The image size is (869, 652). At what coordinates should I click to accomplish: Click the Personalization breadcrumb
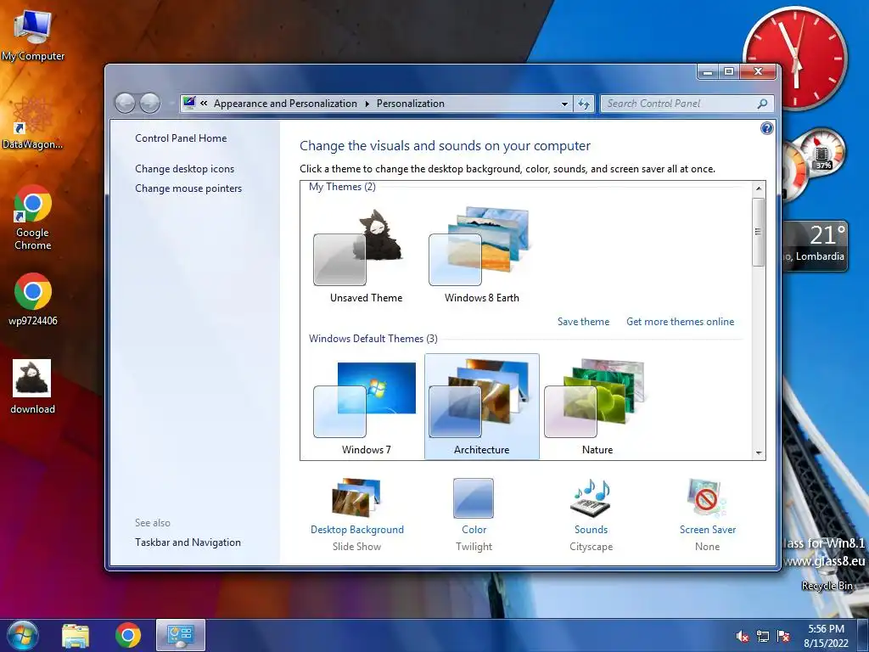[410, 103]
